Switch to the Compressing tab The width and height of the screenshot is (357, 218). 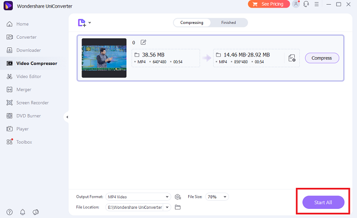(x=192, y=22)
